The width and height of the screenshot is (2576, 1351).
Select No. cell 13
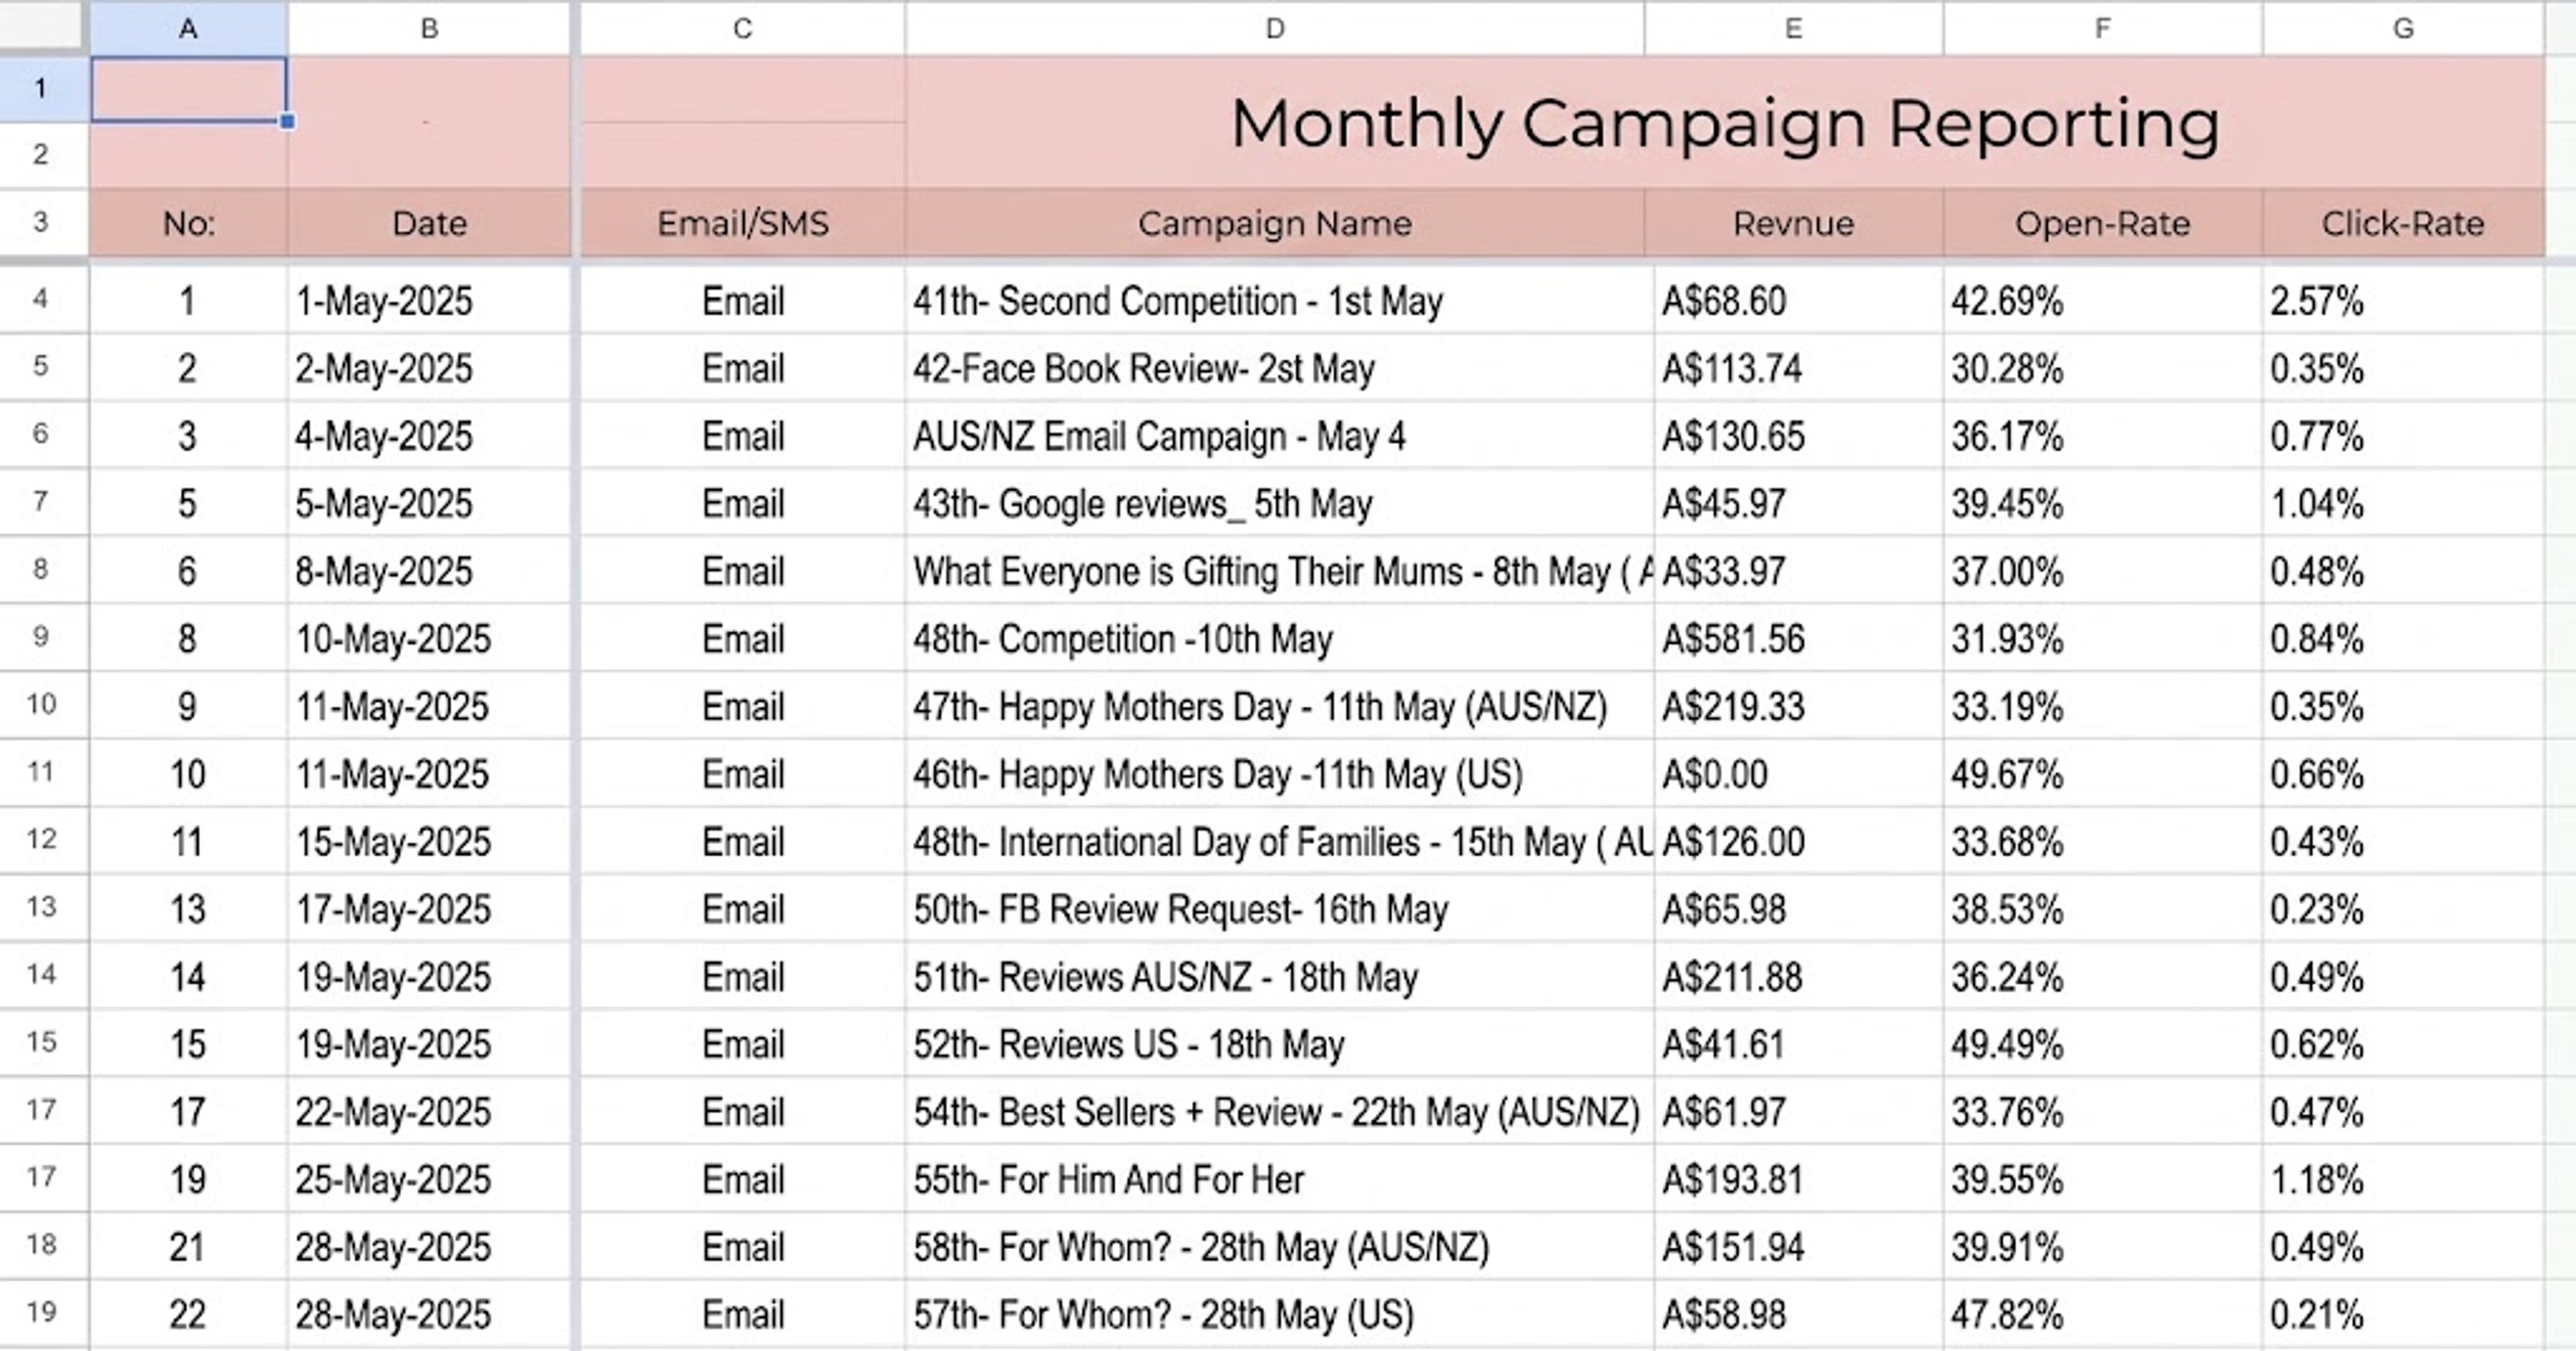[x=188, y=909]
